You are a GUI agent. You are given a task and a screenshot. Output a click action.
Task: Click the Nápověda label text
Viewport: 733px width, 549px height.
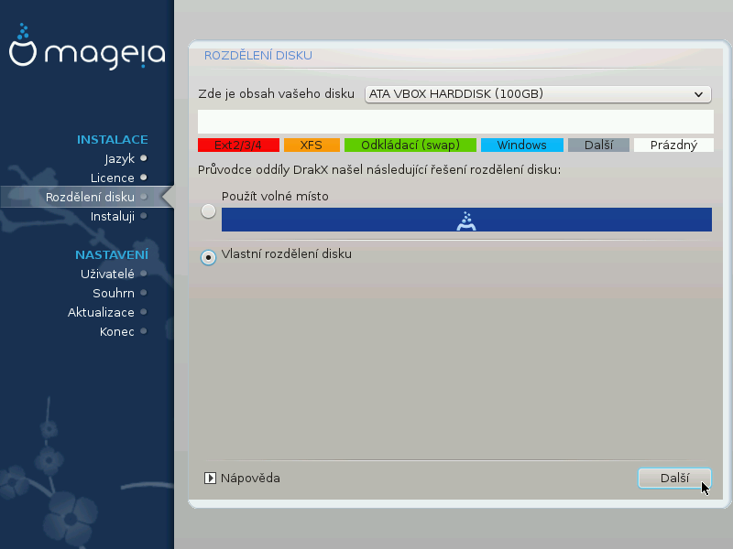click(250, 478)
